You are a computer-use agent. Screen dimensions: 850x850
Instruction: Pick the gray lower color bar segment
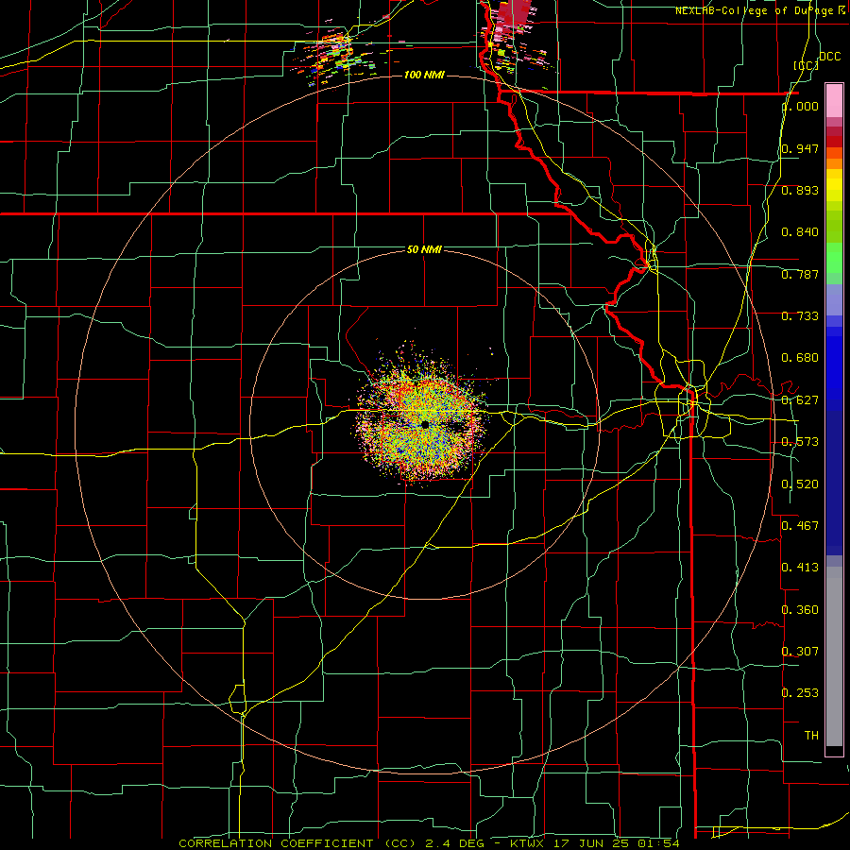pyautogui.click(x=834, y=656)
